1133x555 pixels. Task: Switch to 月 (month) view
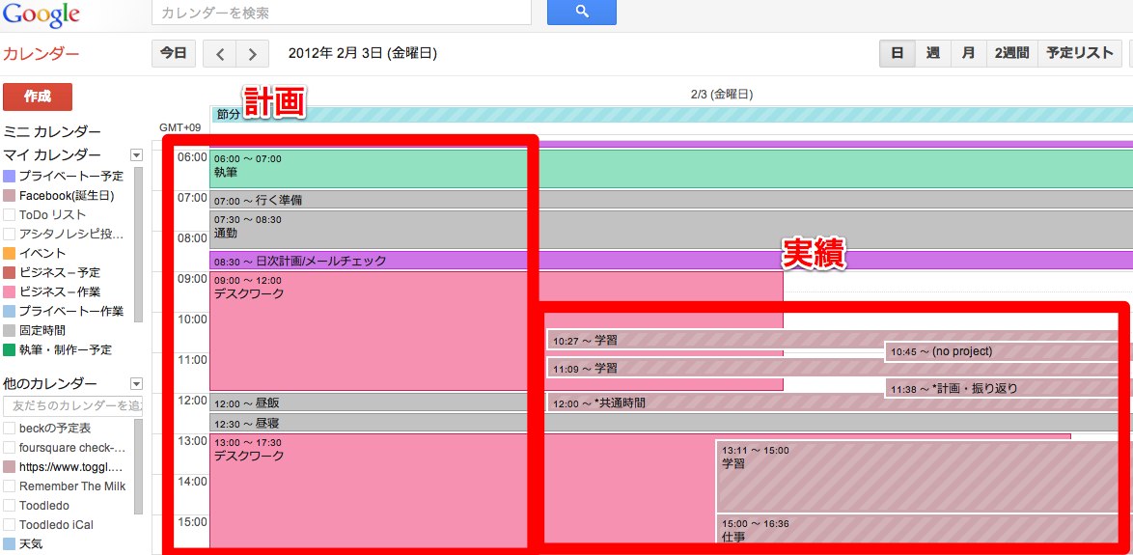(x=968, y=54)
